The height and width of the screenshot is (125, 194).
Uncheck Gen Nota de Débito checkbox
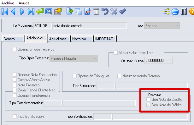148,105
